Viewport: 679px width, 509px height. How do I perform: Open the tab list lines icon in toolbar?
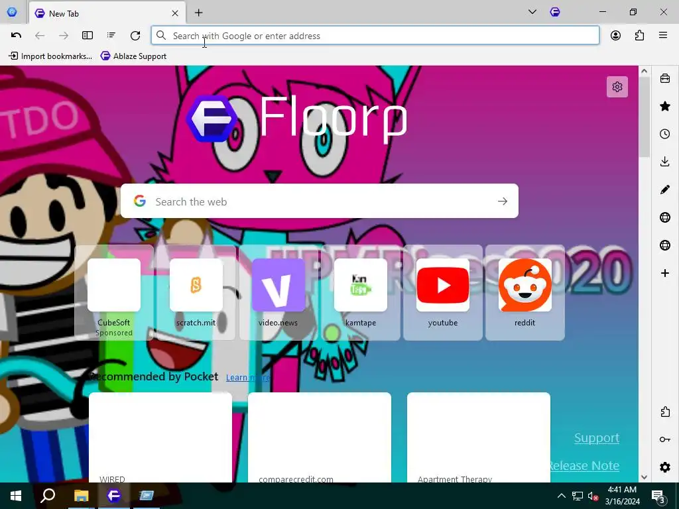111,36
